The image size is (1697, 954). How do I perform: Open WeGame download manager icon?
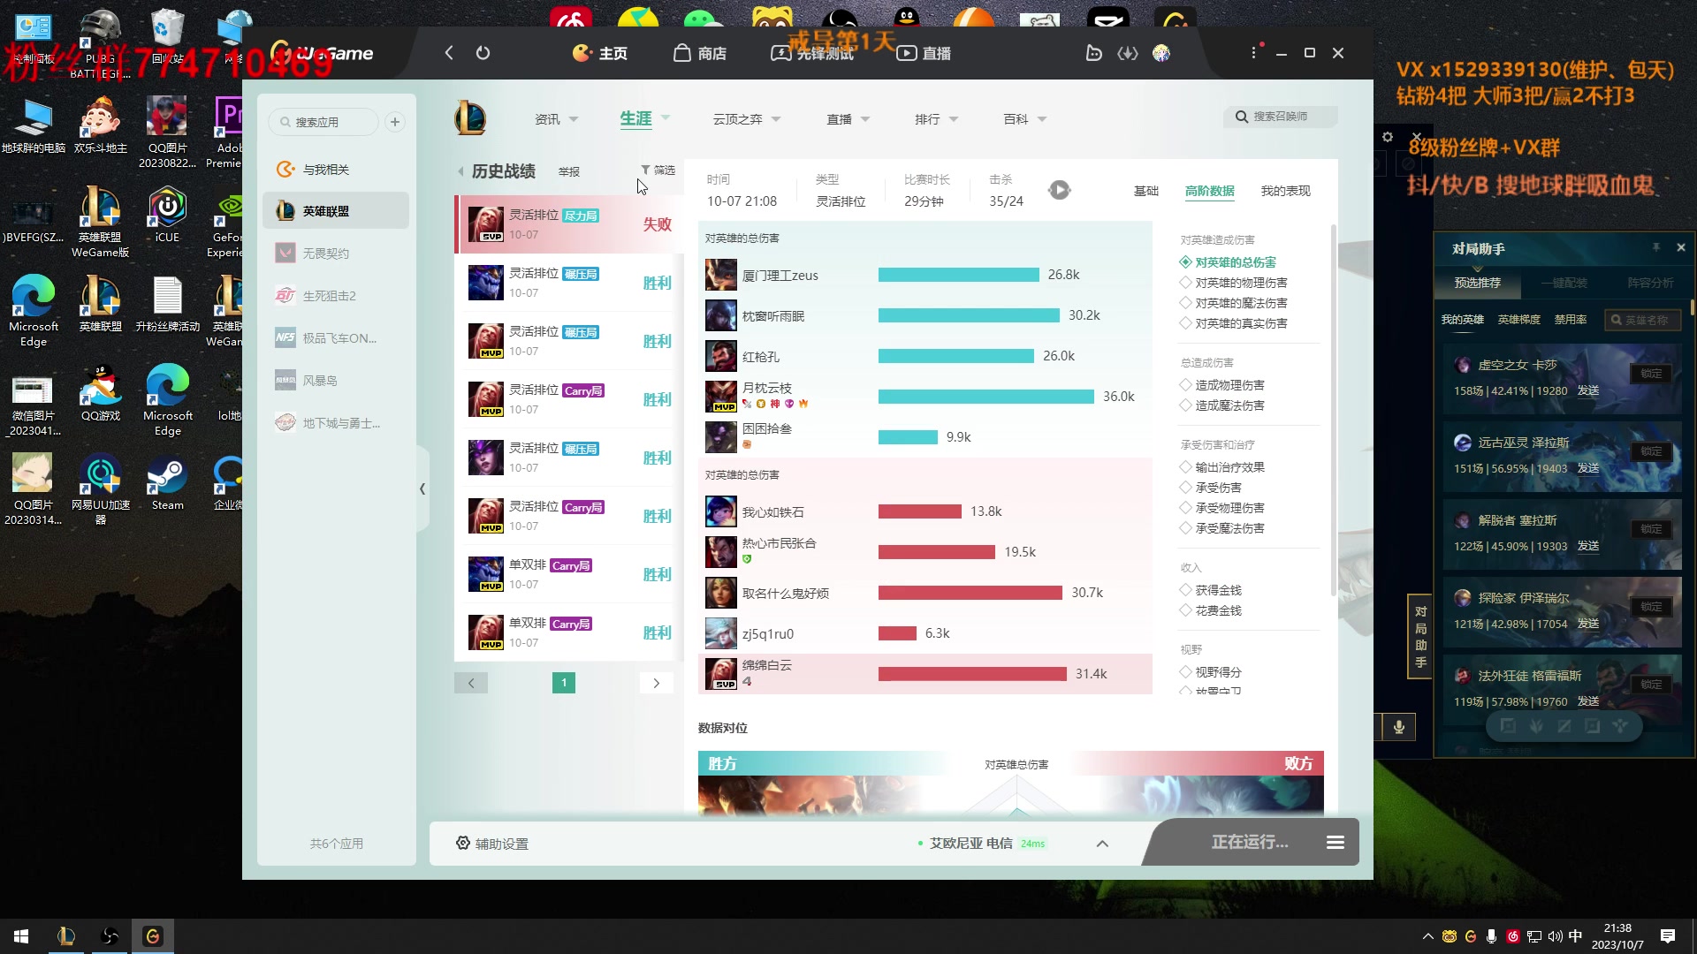click(1128, 53)
